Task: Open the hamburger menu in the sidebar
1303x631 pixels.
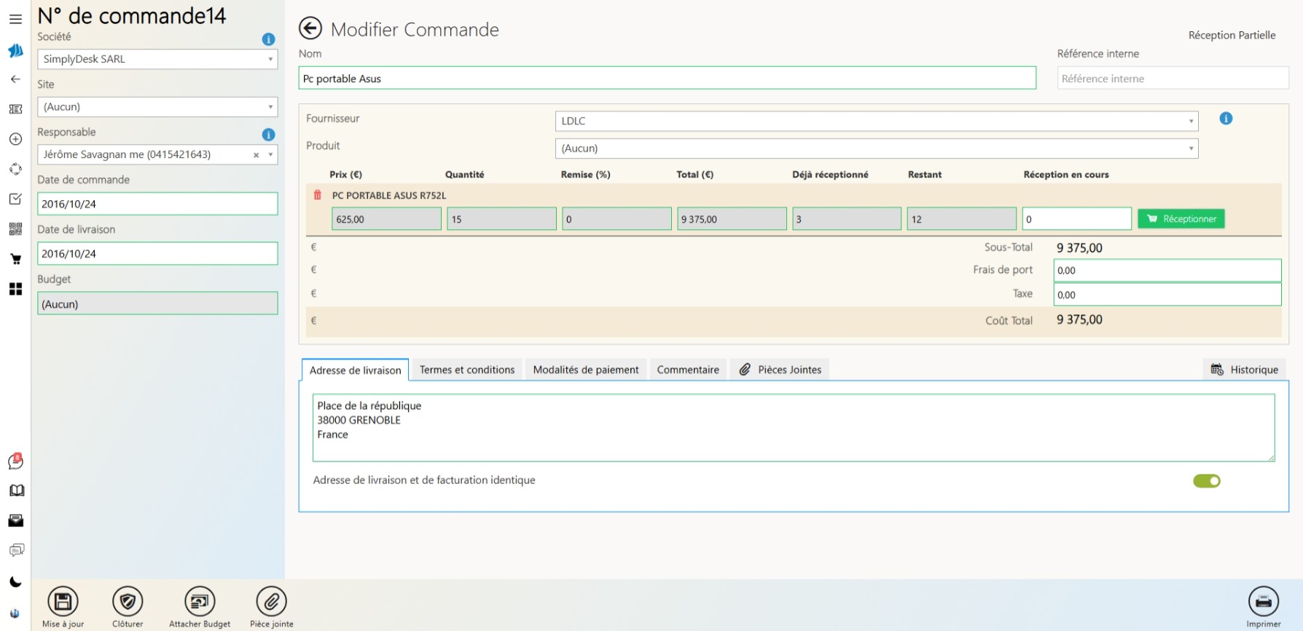Action: 15,20
